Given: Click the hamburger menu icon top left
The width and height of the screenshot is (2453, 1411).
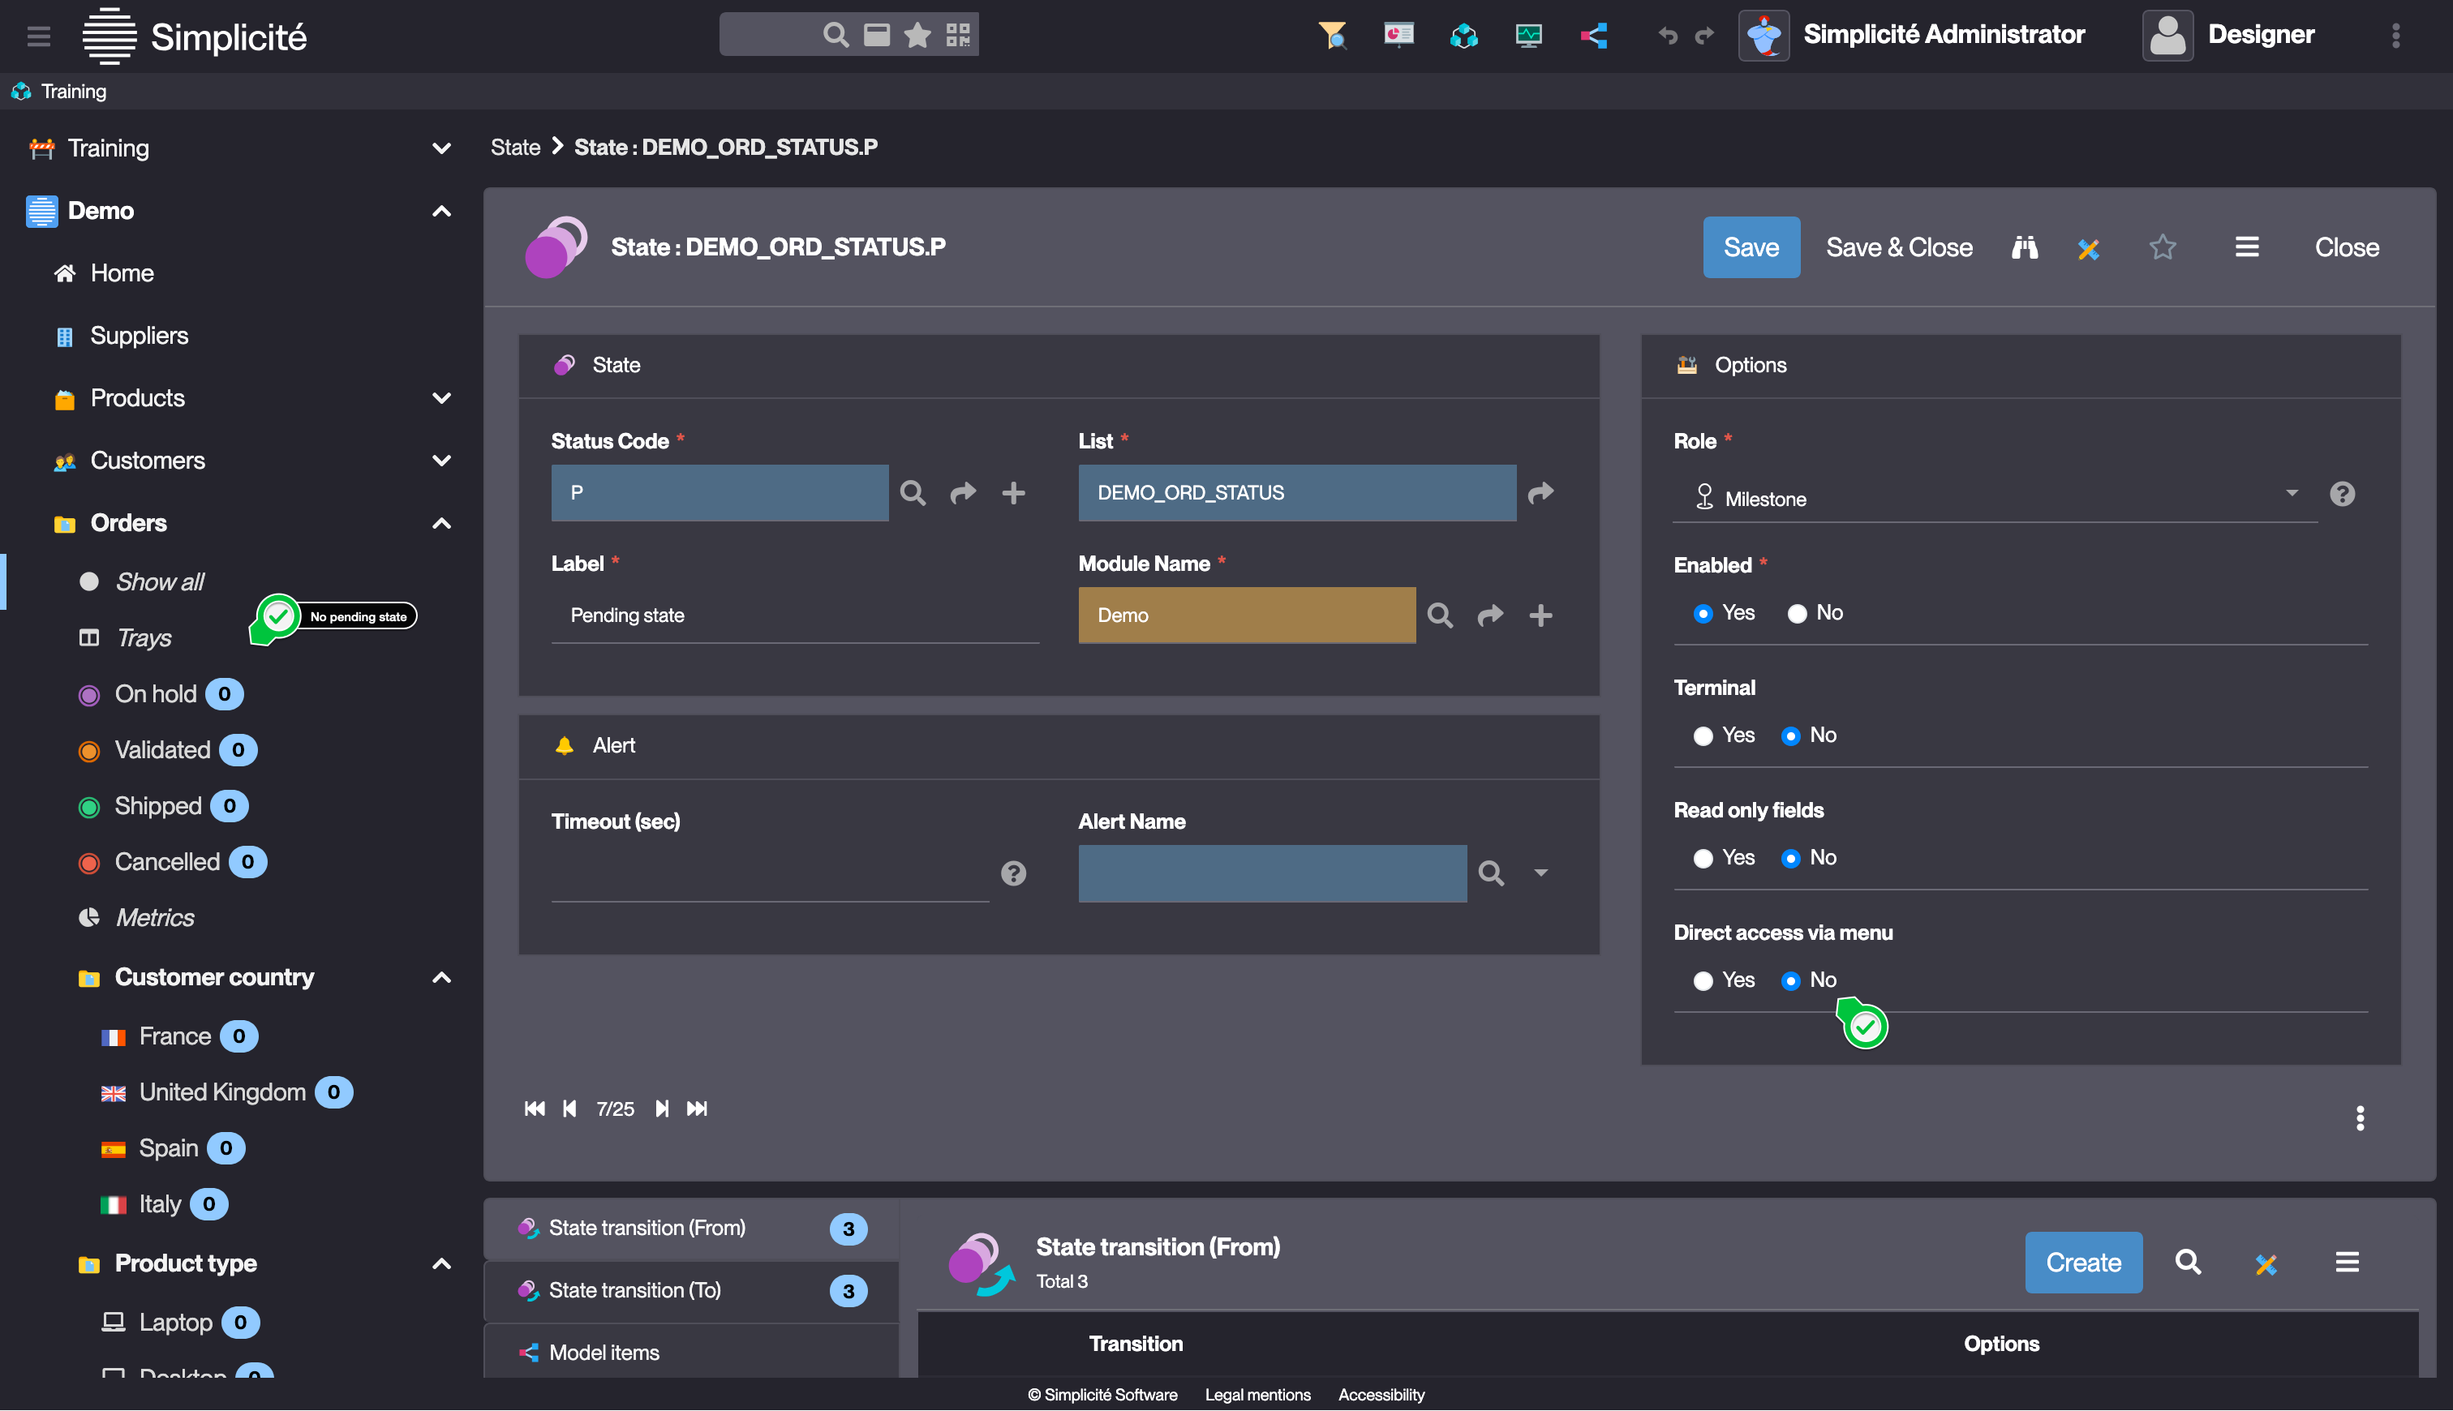Looking at the screenshot, I should (39, 36).
